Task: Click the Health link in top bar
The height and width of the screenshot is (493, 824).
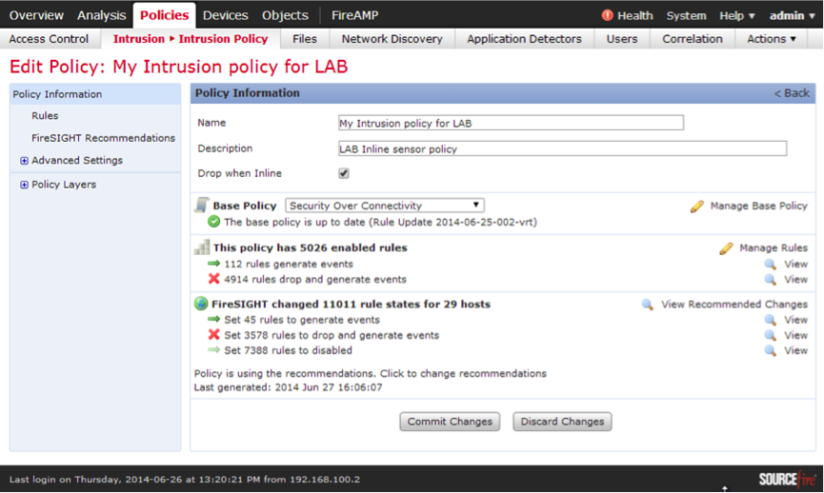Action: [x=634, y=16]
